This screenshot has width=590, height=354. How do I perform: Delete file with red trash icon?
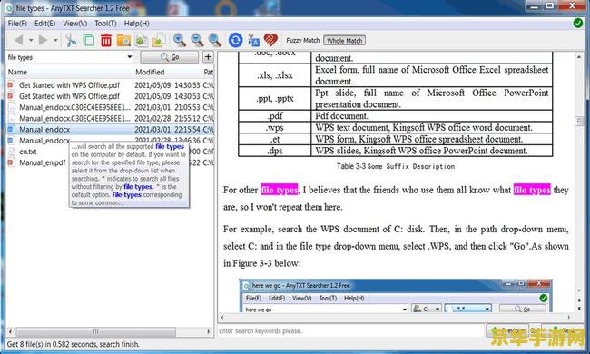106,40
